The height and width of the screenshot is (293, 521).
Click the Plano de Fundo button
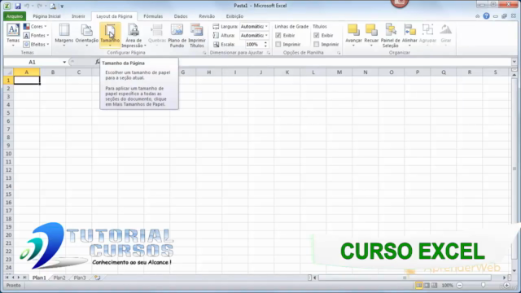point(177,35)
